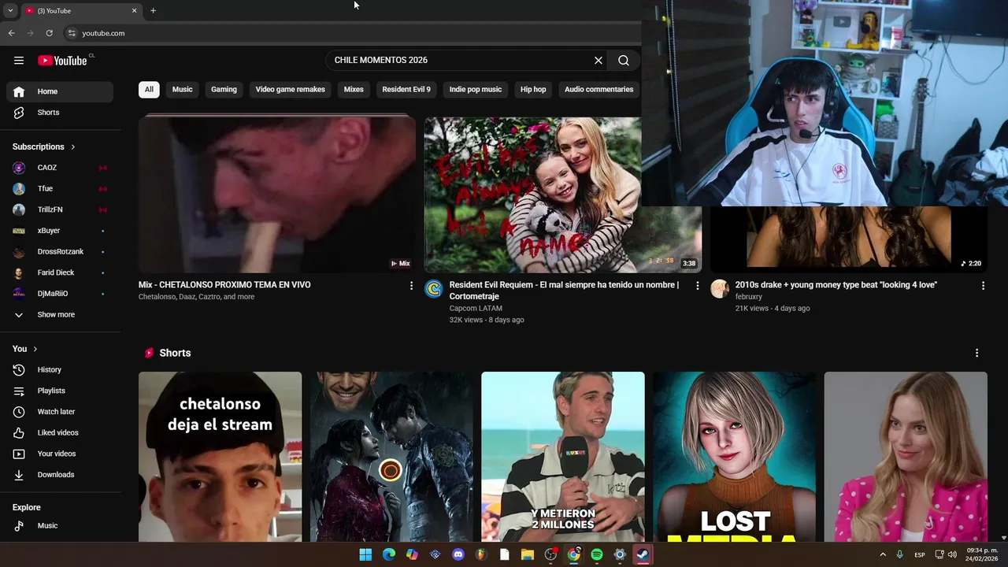Open 'Y metieron 2 millones' short
This screenshot has width=1008, height=567.
563,457
